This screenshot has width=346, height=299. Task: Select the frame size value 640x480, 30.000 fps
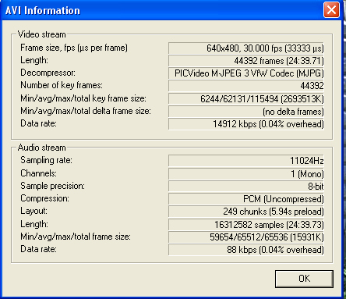pyautogui.click(x=246, y=48)
